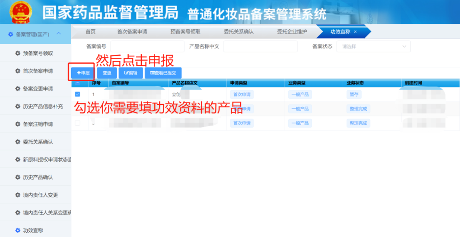460x237 pixels.
Task: Focus the 备案编号 input field
Action: point(147,47)
